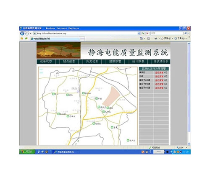The width and height of the screenshot is (210, 180).
Task: Select the 电能质量监测系统 browser tab
Action: [x=55, y=39]
